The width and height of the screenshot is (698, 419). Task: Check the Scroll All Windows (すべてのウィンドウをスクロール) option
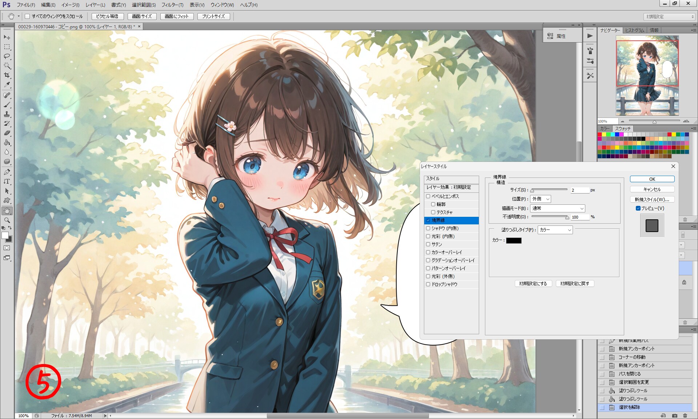click(x=27, y=16)
